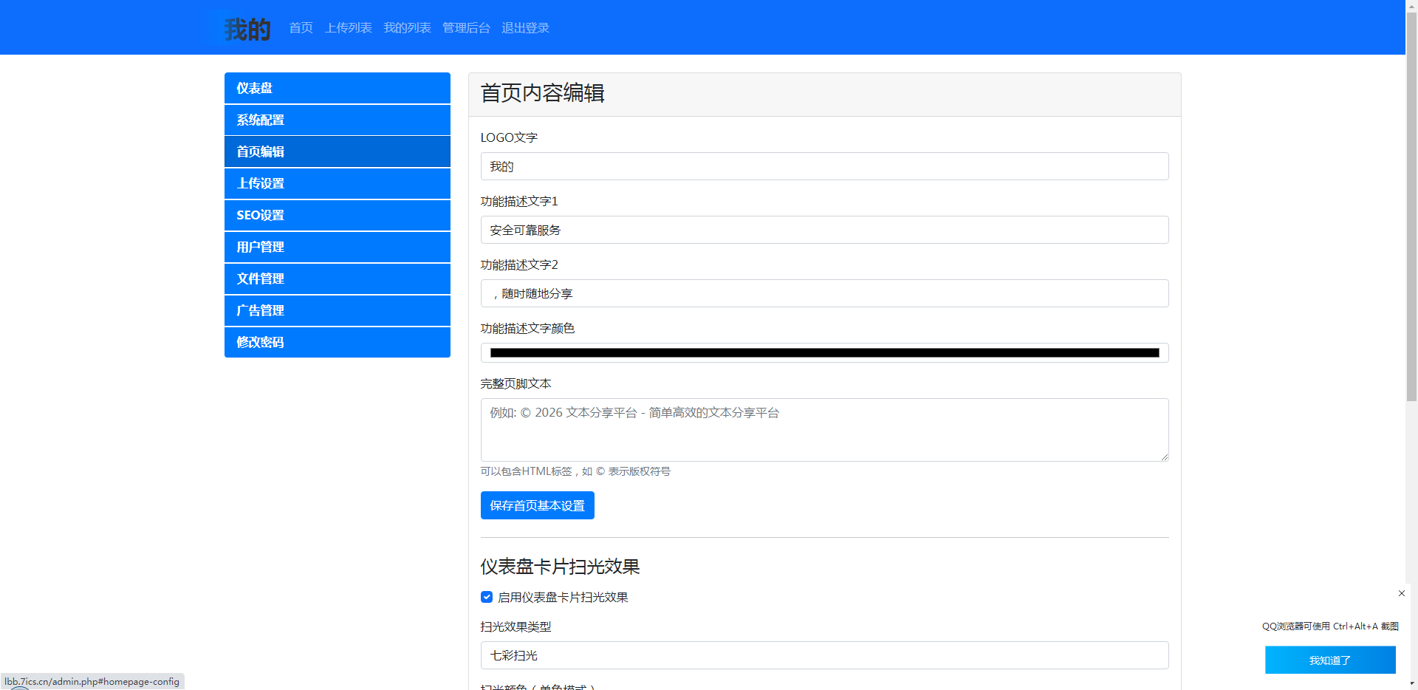Uncheck 启用仪表盘卡片扫光效果 checkbox
This screenshot has width=1418, height=690.
point(487,597)
